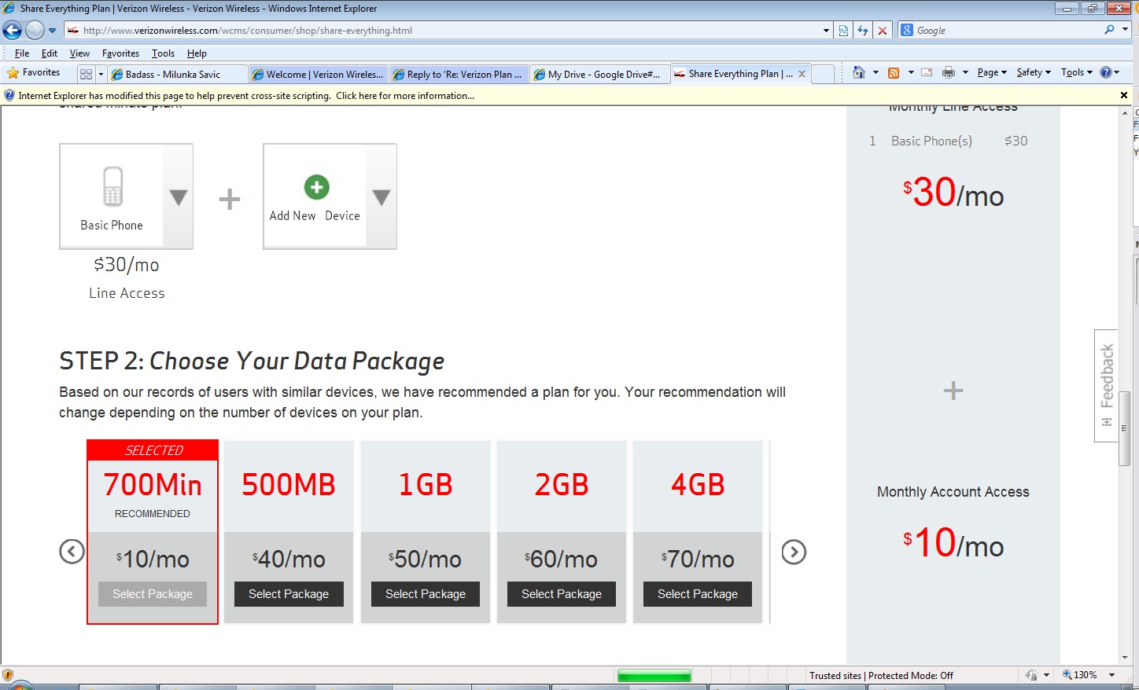Open the Tools command bar menu
Image resolution: width=1139 pixels, height=690 pixels.
click(1077, 72)
